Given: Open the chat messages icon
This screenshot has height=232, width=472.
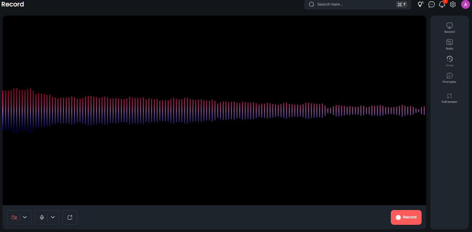Looking at the screenshot, I should pyautogui.click(x=431, y=4).
